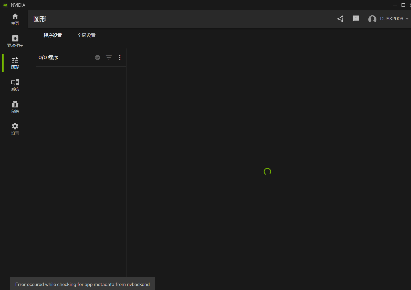Viewport: 411px width, 290px height.
Task: Open the 驱动程序 drivers section
Action: pyautogui.click(x=15, y=41)
